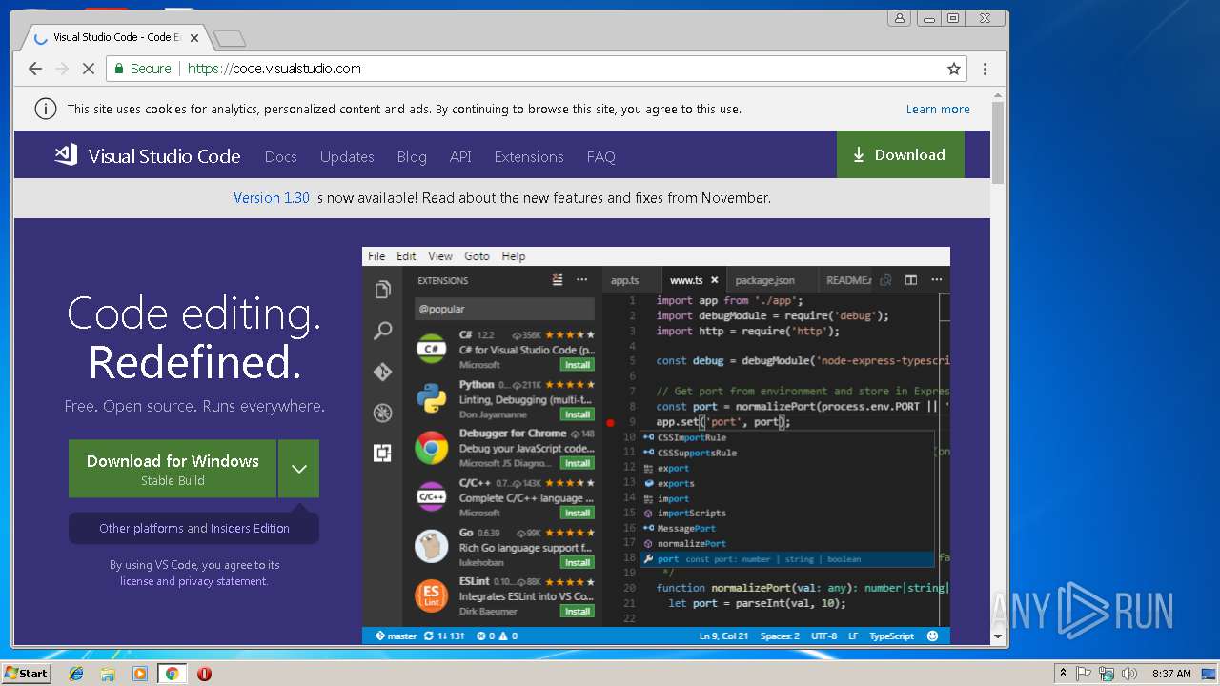
Task: Open Windows Explorer folder from taskbar
Action: [x=108, y=674]
